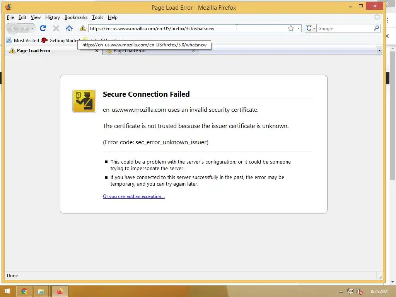The height and width of the screenshot is (297, 396).
Task: Open File Explorer from the taskbar
Action: 41,292
